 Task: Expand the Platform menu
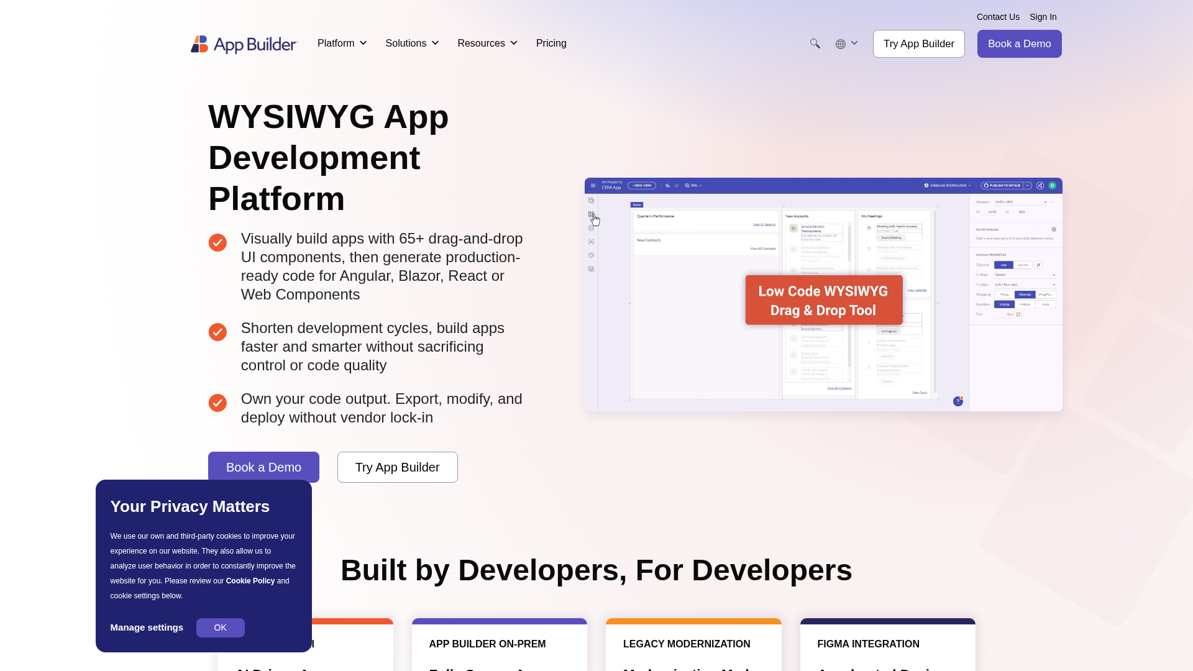pos(342,43)
